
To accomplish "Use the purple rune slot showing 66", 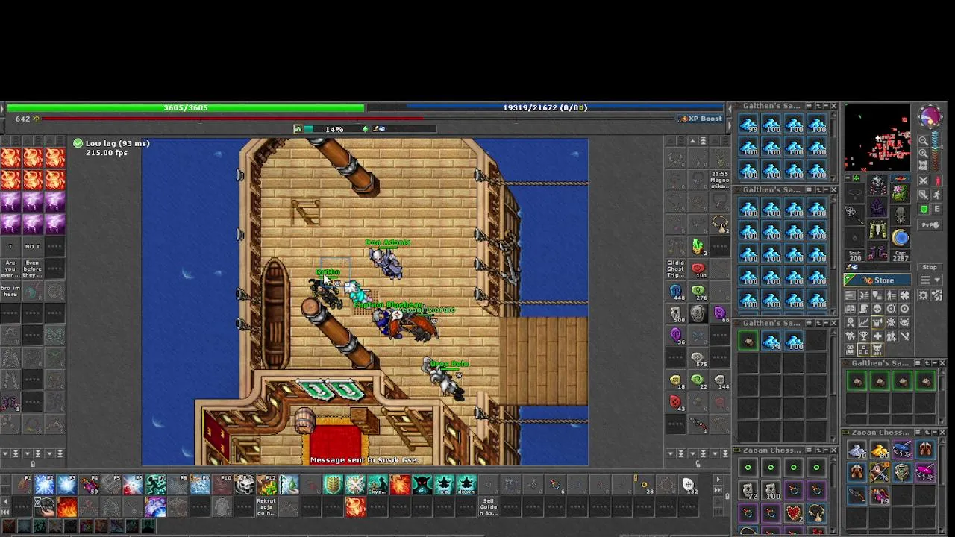I will [720, 313].
